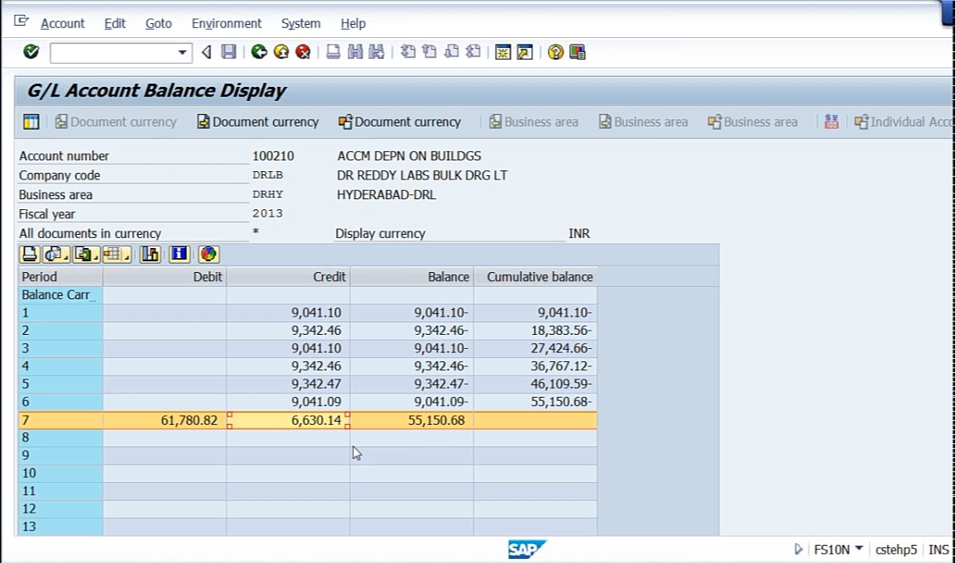Viewport: 955px width, 563px height.
Task: Open the Goto menu
Action: 158,24
